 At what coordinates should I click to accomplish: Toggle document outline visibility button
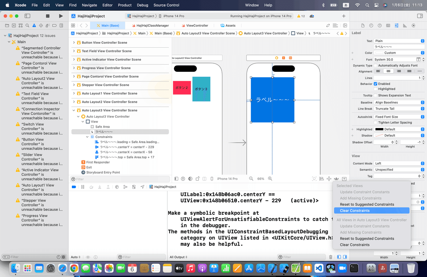pos(176,179)
